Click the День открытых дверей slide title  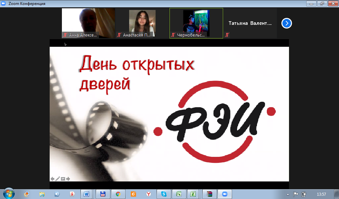[137, 74]
